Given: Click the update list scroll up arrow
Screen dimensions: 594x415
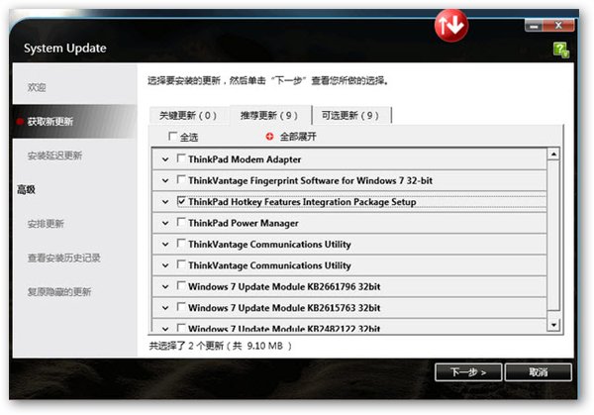Looking at the screenshot, I should [x=553, y=154].
